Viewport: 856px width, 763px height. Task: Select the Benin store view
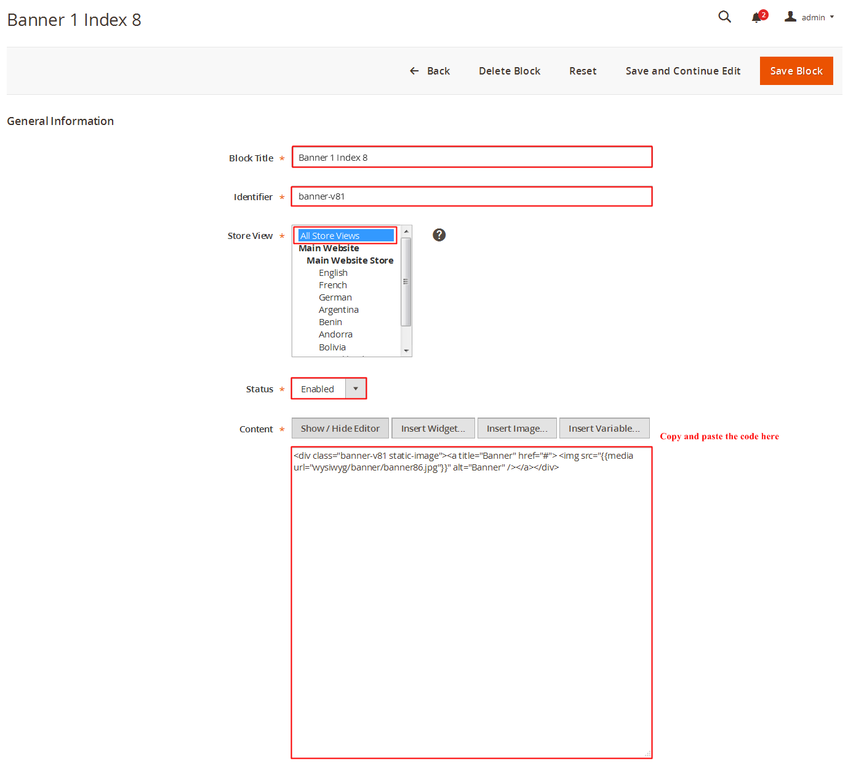tap(330, 322)
